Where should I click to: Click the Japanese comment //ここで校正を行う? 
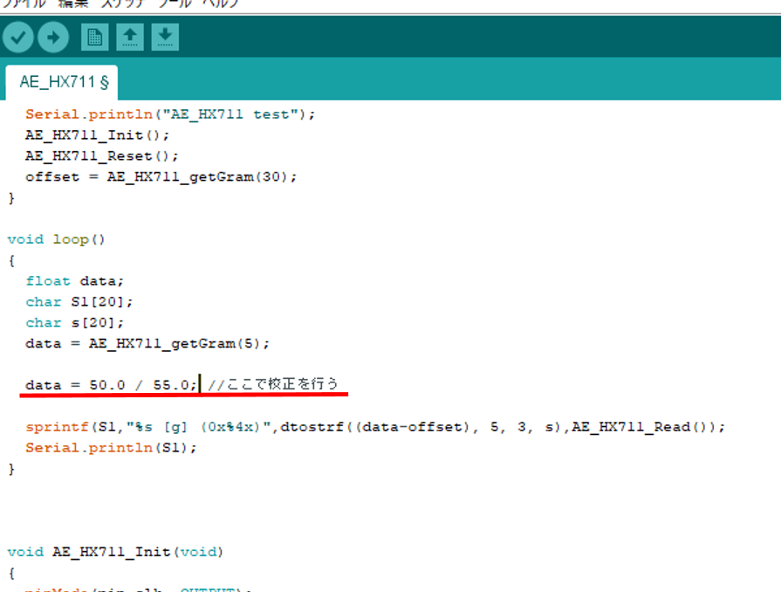point(273,384)
